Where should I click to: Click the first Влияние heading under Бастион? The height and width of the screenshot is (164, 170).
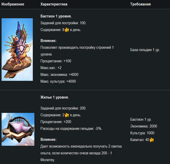pos(48,41)
